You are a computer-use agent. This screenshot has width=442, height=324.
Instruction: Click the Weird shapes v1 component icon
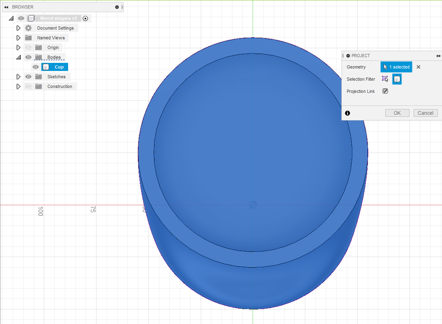[31, 18]
